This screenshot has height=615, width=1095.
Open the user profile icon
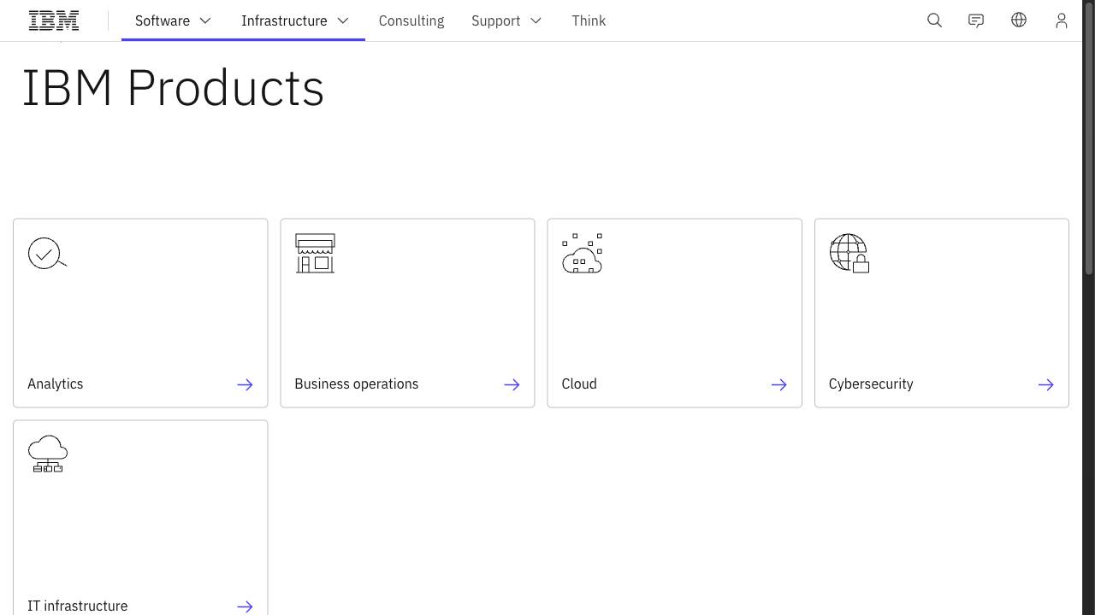[x=1062, y=20]
